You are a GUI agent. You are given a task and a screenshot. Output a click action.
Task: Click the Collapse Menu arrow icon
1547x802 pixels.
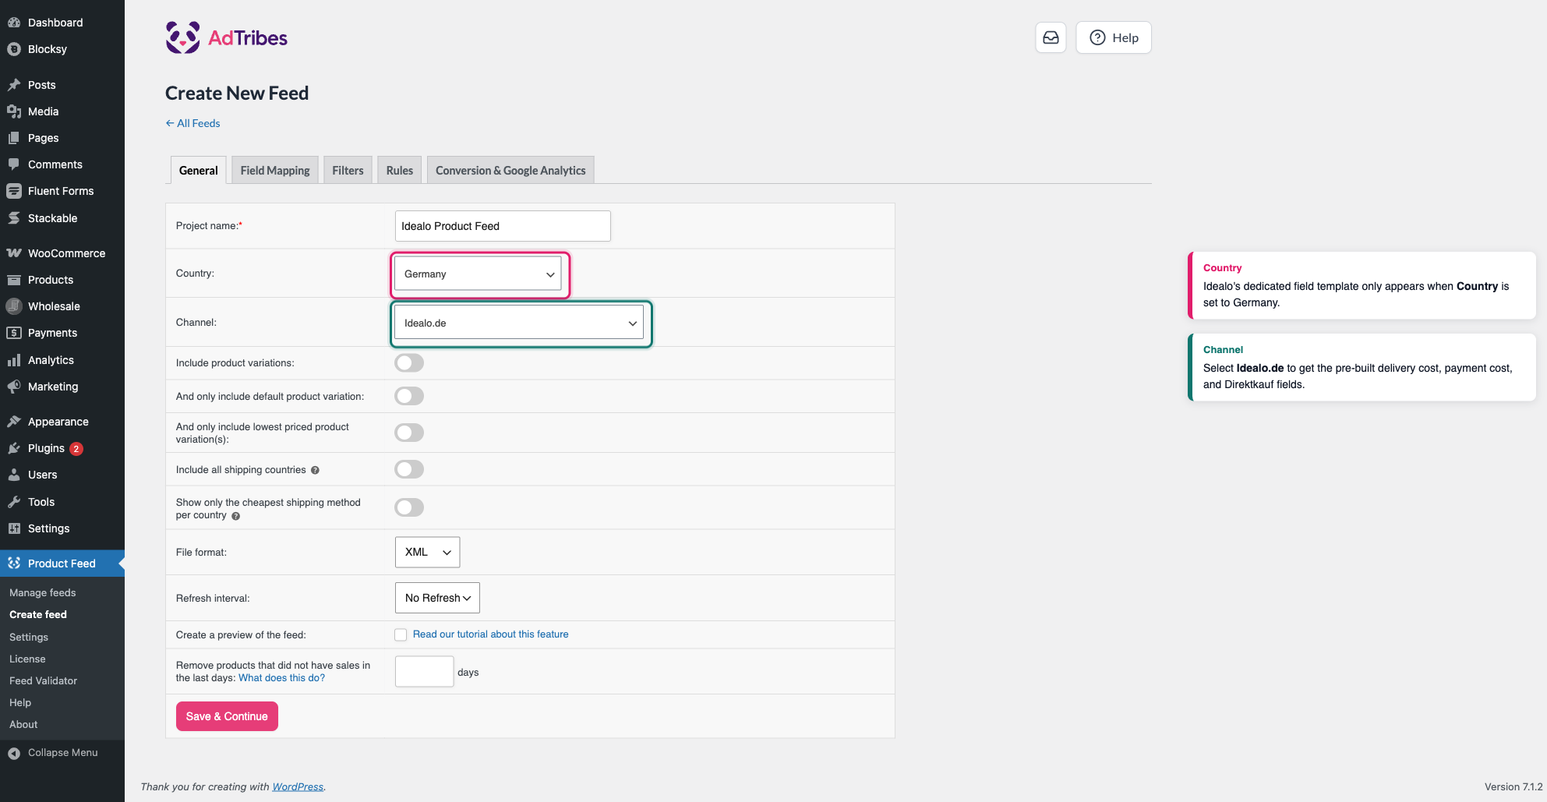[x=14, y=753]
